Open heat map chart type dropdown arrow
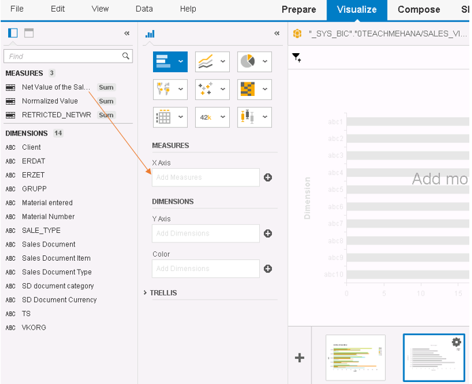The height and width of the screenshot is (384, 472). point(265,89)
